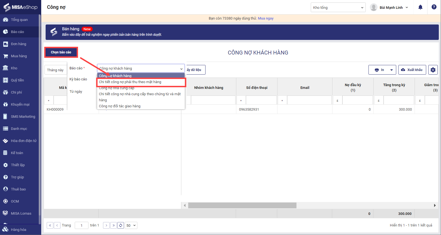441x235 pixels.
Task: Click the horizontal scrollbar thumb under the table
Action: (242, 206)
